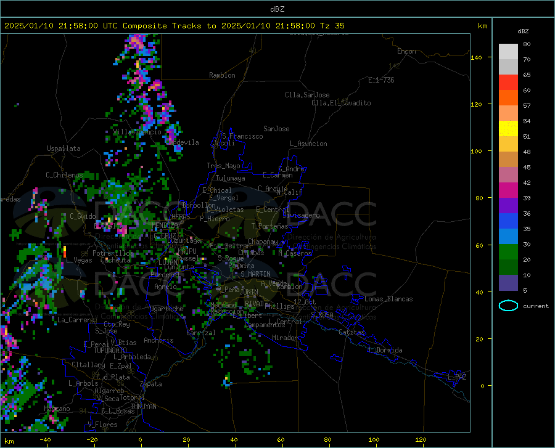Screen dimensions: 555x448
Task: Click the Encon label at upper right
Action: pyautogui.click(x=406, y=51)
